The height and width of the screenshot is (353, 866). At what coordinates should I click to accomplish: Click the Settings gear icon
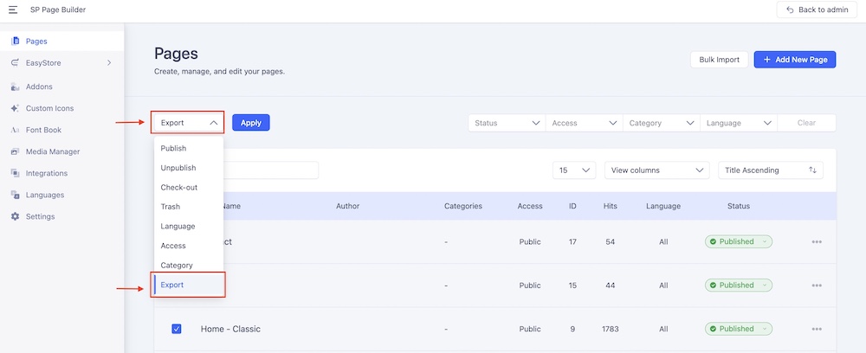click(15, 216)
